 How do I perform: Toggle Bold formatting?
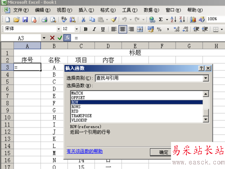pos(85,29)
